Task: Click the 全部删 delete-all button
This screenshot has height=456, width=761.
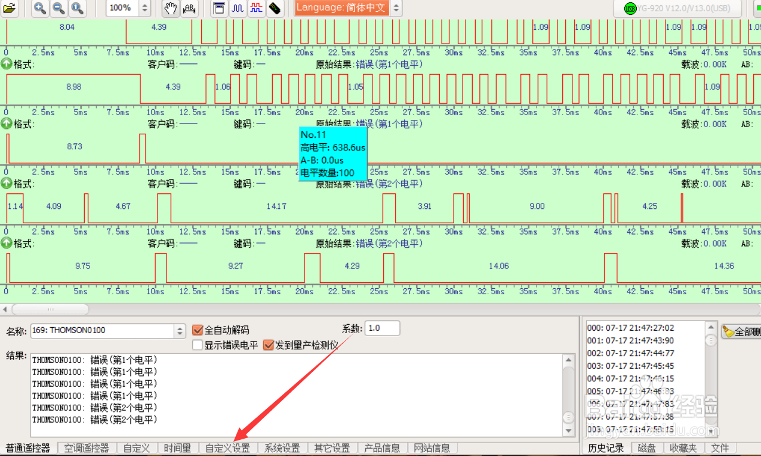Action: pos(741,332)
